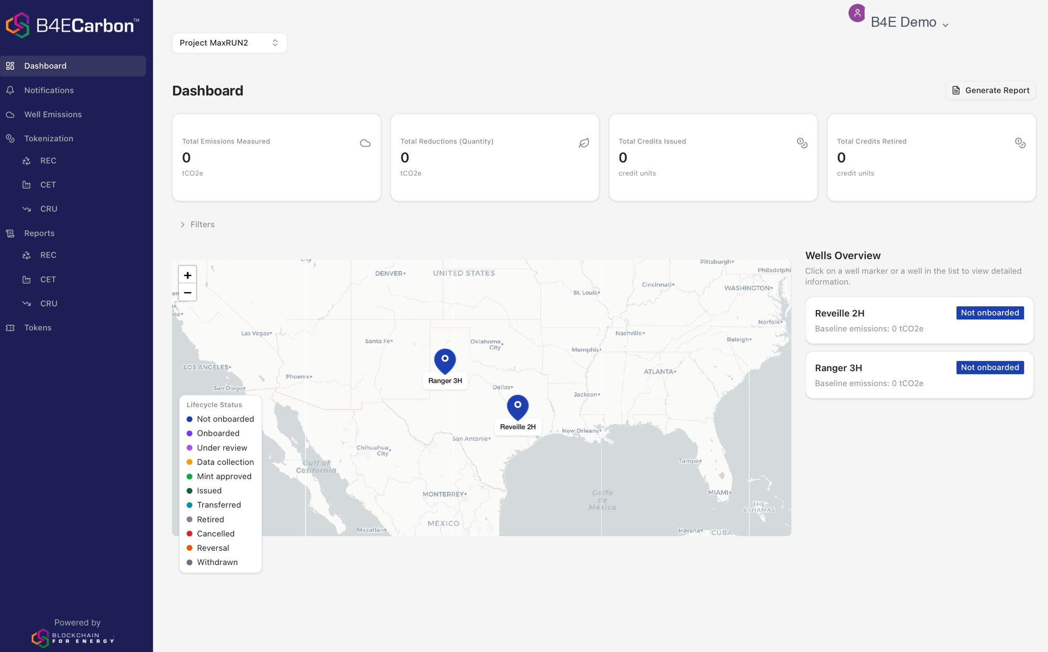
Task: Click the Retired legend entry text
Action: click(211, 520)
